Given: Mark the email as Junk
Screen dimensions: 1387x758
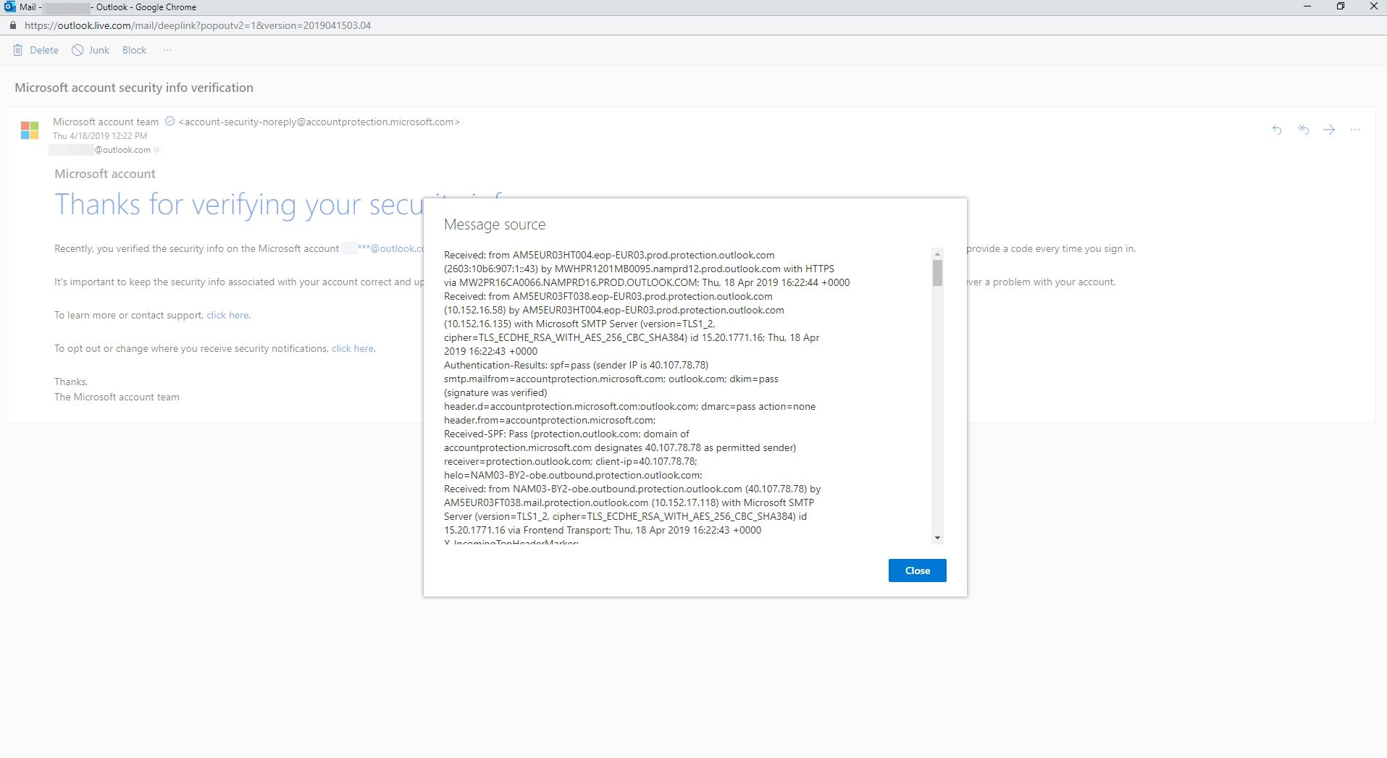Looking at the screenshot, I should tap(91, 50).
